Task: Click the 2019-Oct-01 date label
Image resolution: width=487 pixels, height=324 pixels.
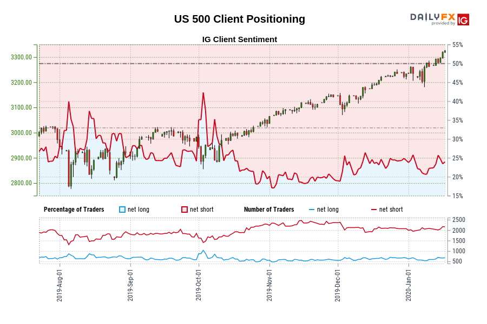Action: pyautogui.click(x=199, y=285)
